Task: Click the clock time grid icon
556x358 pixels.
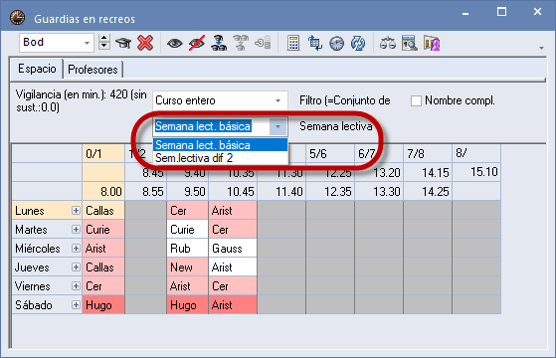Action: pos(336,43)
